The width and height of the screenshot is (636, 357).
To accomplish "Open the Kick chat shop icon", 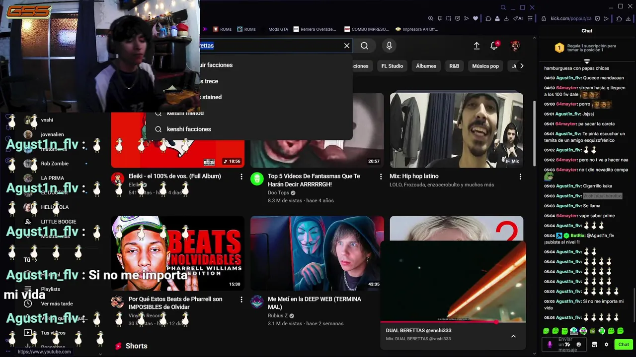I will (594, 345).
